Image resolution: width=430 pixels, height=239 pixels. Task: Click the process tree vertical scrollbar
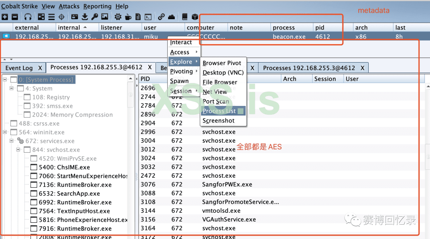(x=131, y=95)
